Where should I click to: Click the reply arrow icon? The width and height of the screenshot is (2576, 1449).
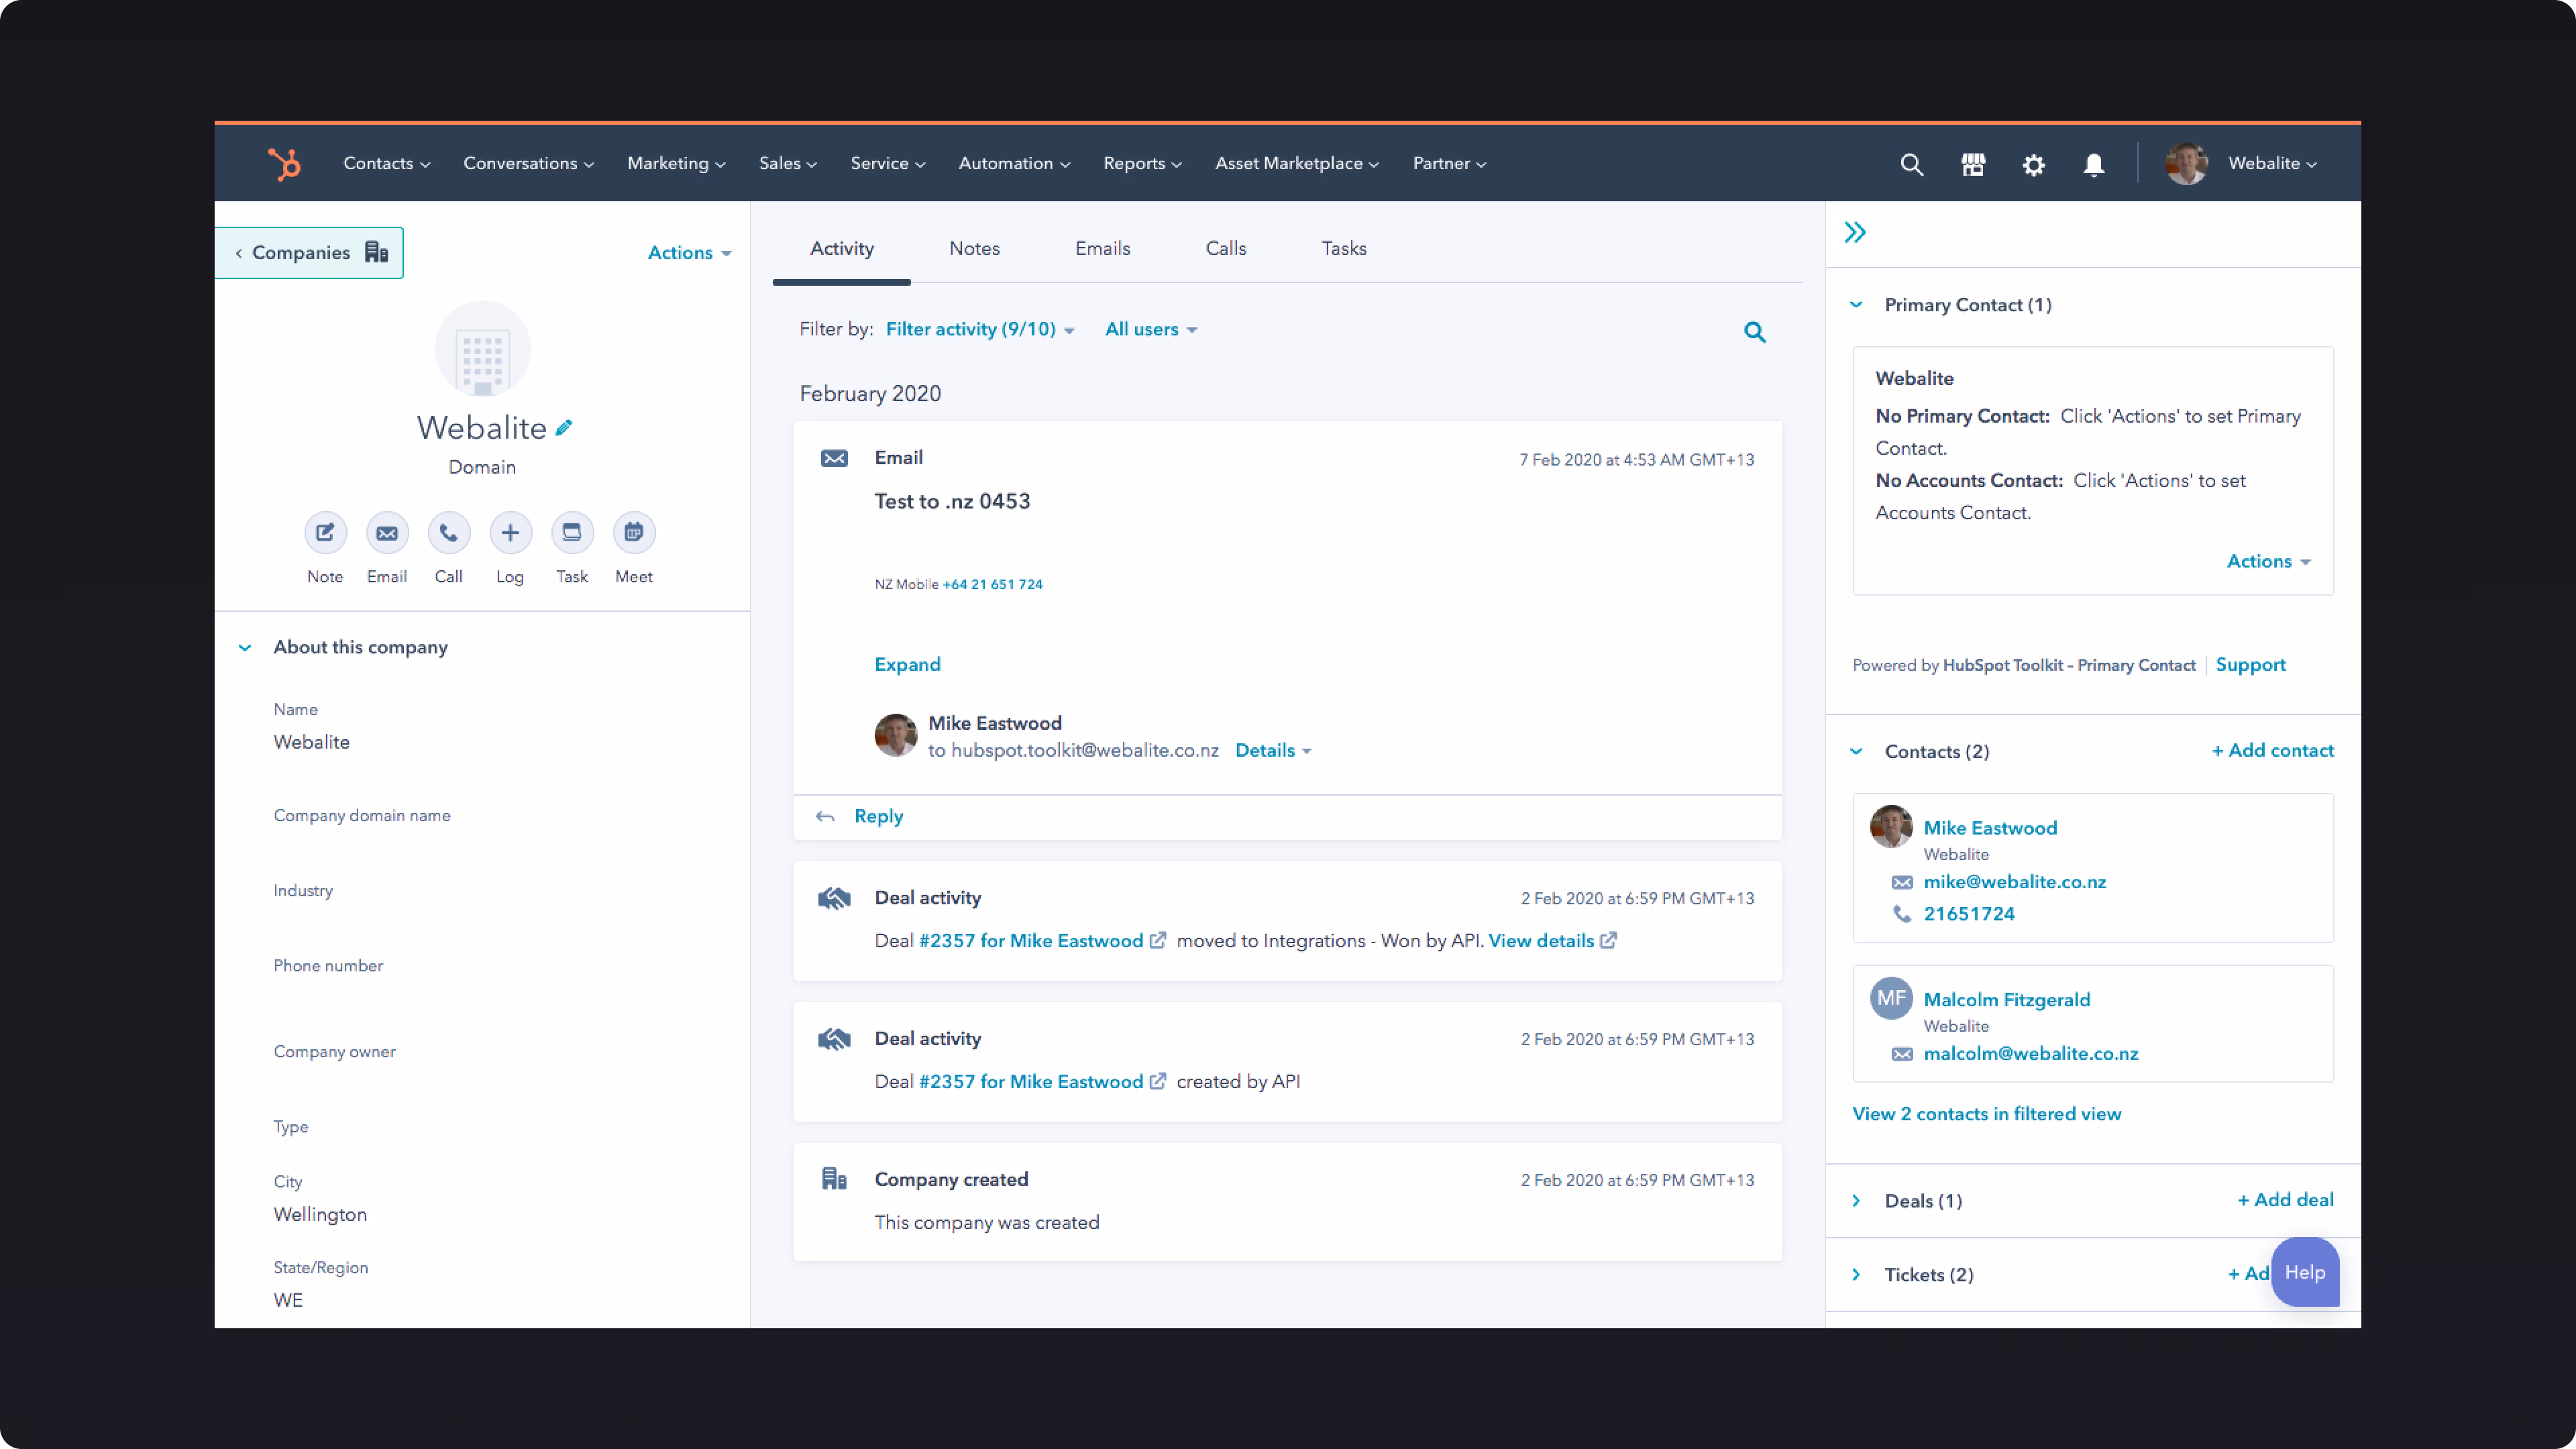825,817
